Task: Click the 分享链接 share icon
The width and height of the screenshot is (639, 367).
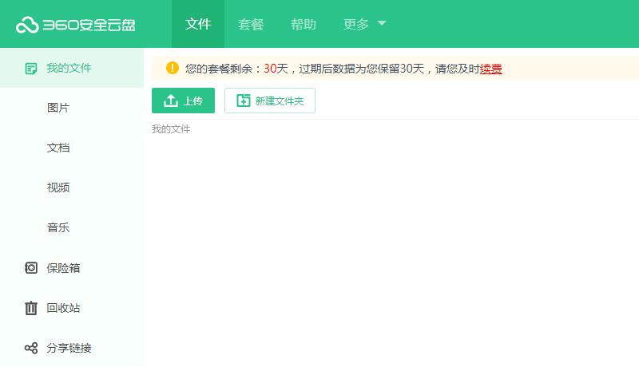Action: (x=31, y=348)
